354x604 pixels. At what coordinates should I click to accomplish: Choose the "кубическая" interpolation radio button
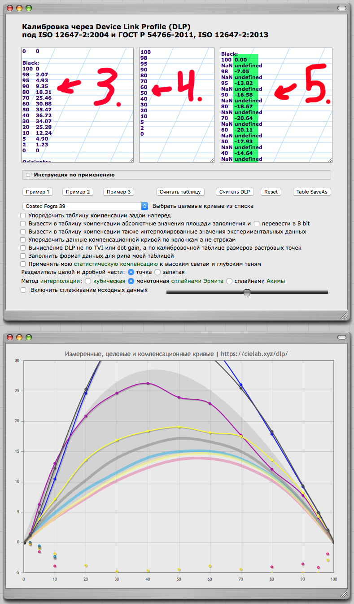pos(88,281)
